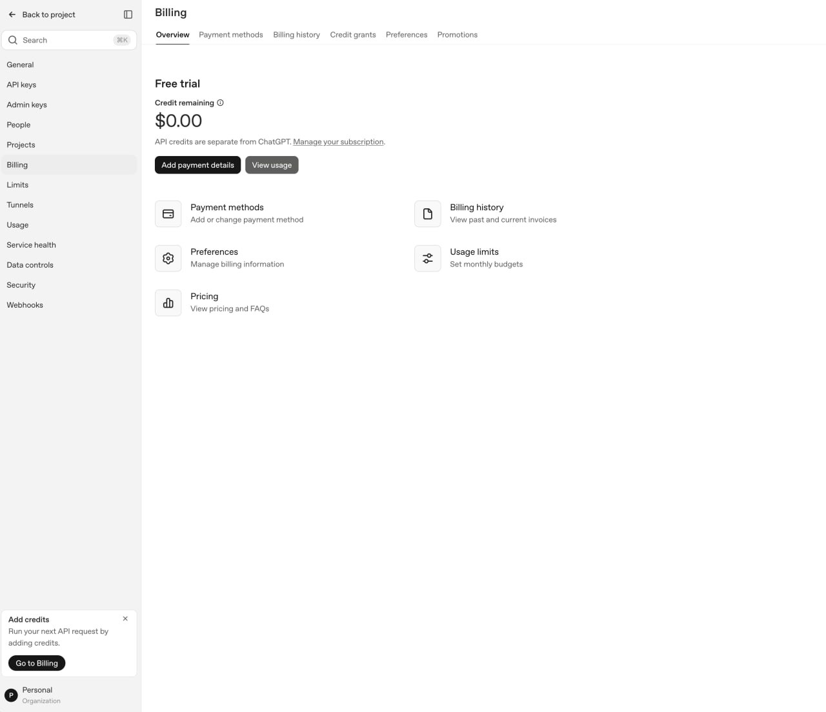Open the Credit grants tab
This screenshot has height=712, width=826.
pyautogui.click(x=353, y=35)
